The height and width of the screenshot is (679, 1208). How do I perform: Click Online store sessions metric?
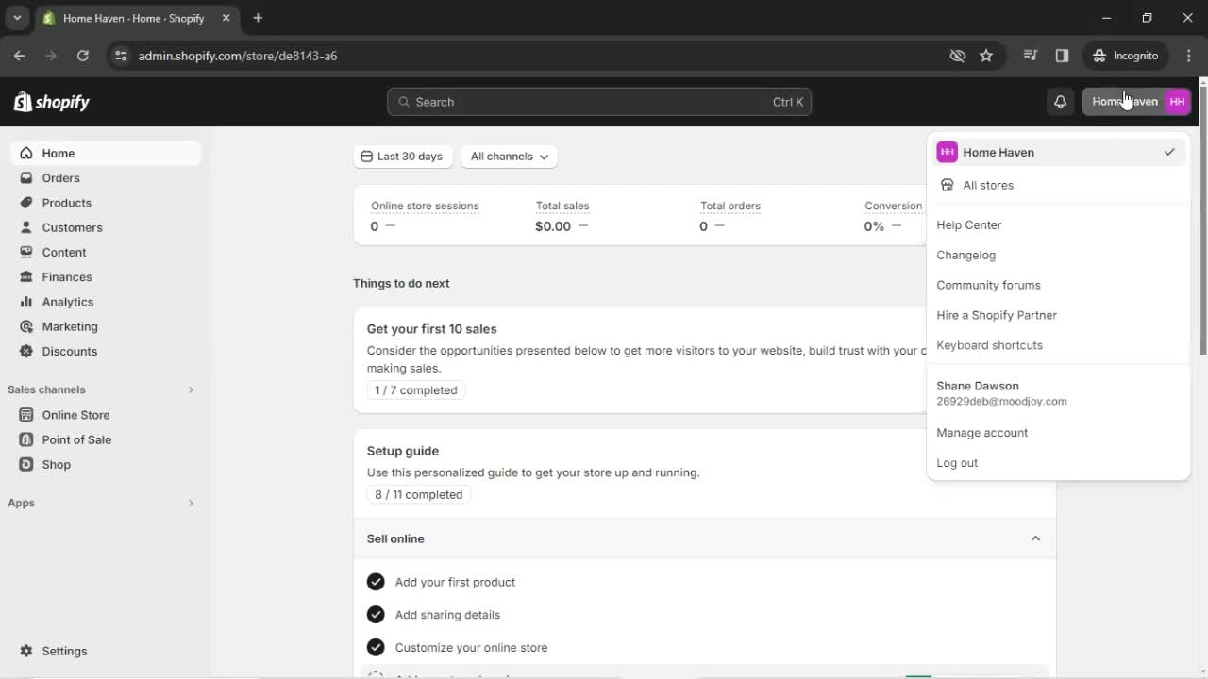tap(425, 206)
